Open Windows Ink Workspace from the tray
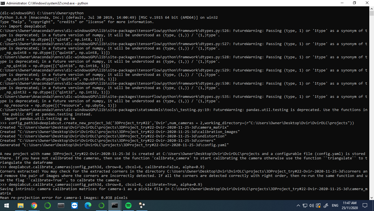 326,205
